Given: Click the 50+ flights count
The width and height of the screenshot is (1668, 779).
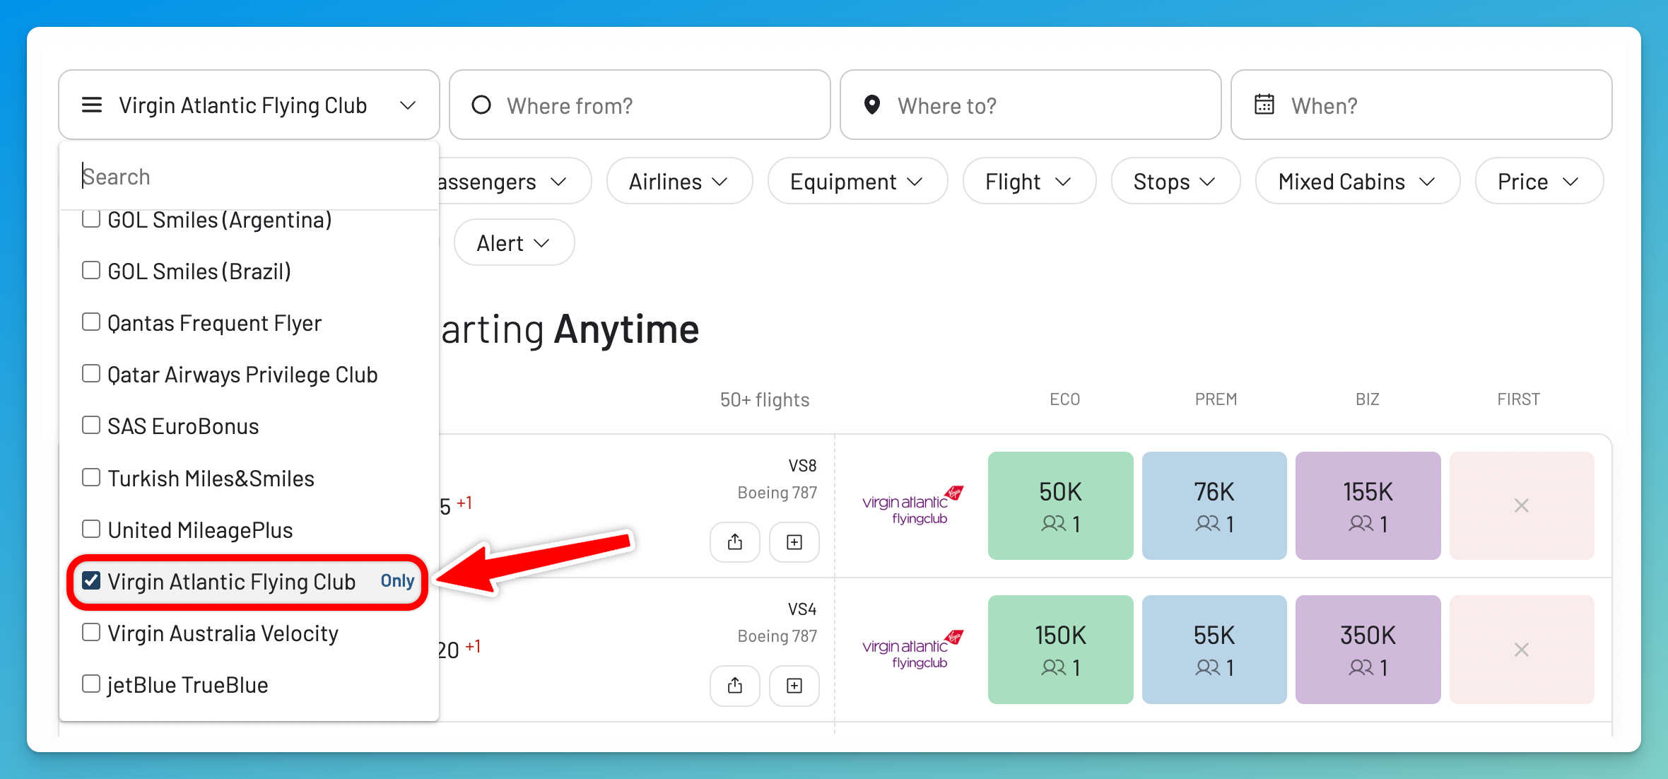Looking at the screenshot, I should (765, 400).
